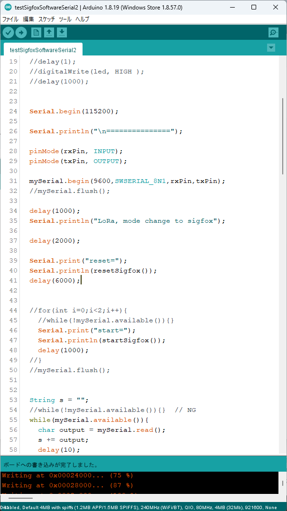287x511 pixels.
Task: Minimize the Arduino IDE window
Action: click(x=232, y=7)
